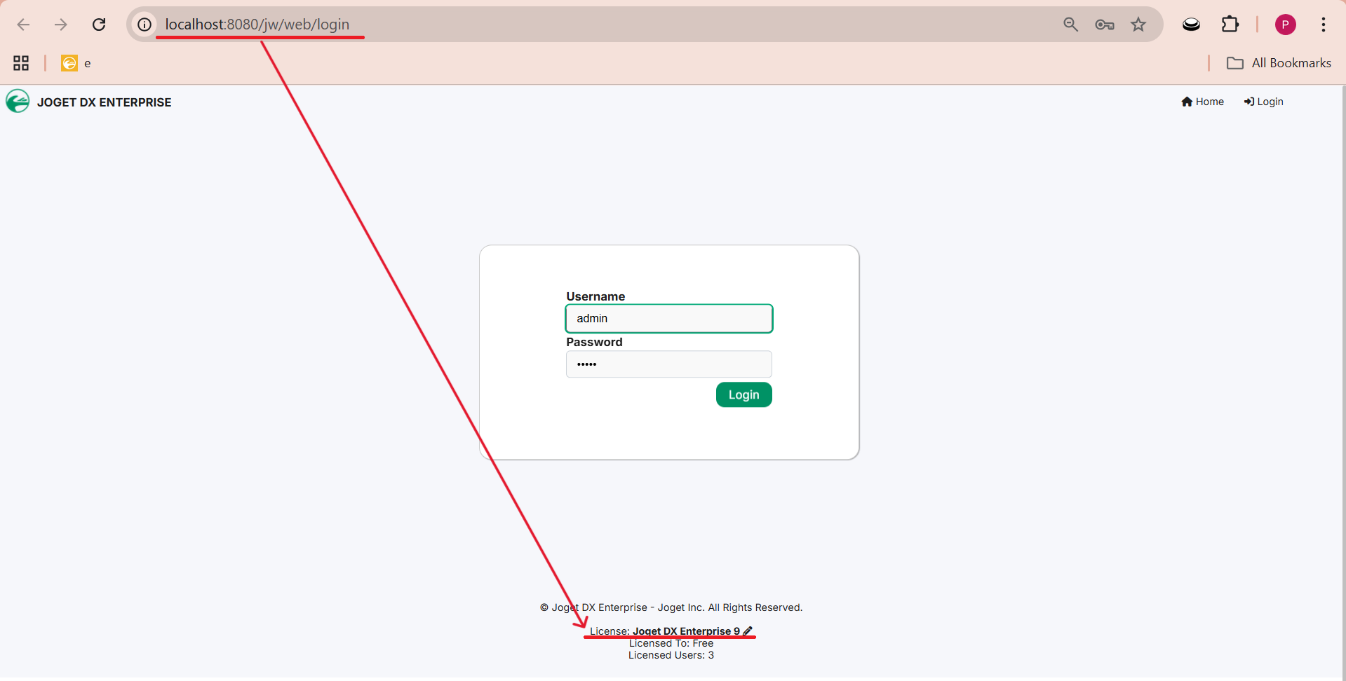Bookmark this page with the star
Screen dimensions: 1346x681
(1138, 25)
